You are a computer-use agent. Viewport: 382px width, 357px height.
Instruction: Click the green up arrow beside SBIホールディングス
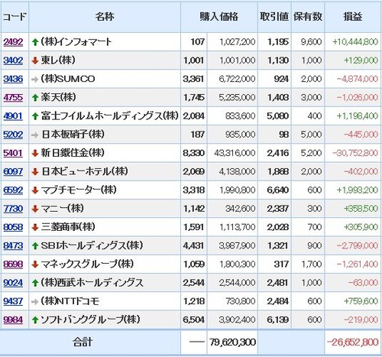pyautogui.click(x=35, y=246)
